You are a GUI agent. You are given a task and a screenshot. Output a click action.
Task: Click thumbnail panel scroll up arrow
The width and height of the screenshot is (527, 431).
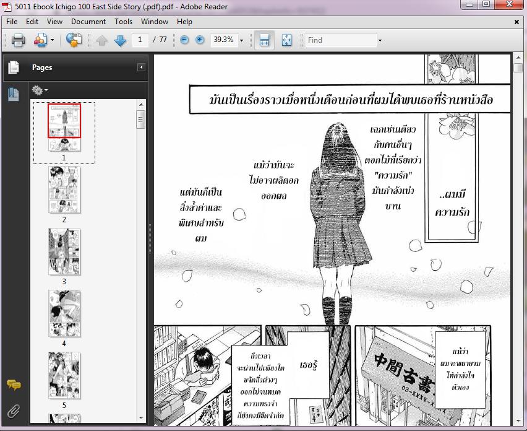click(141, 105)
